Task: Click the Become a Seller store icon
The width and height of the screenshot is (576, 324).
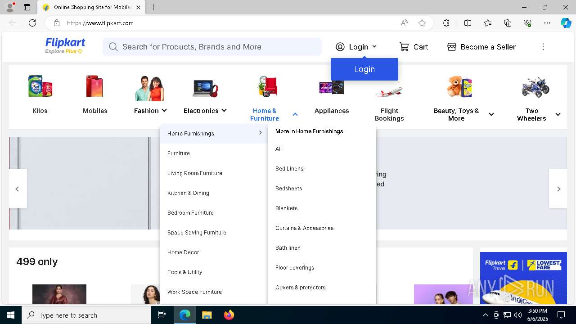Action: pos(452,47)
